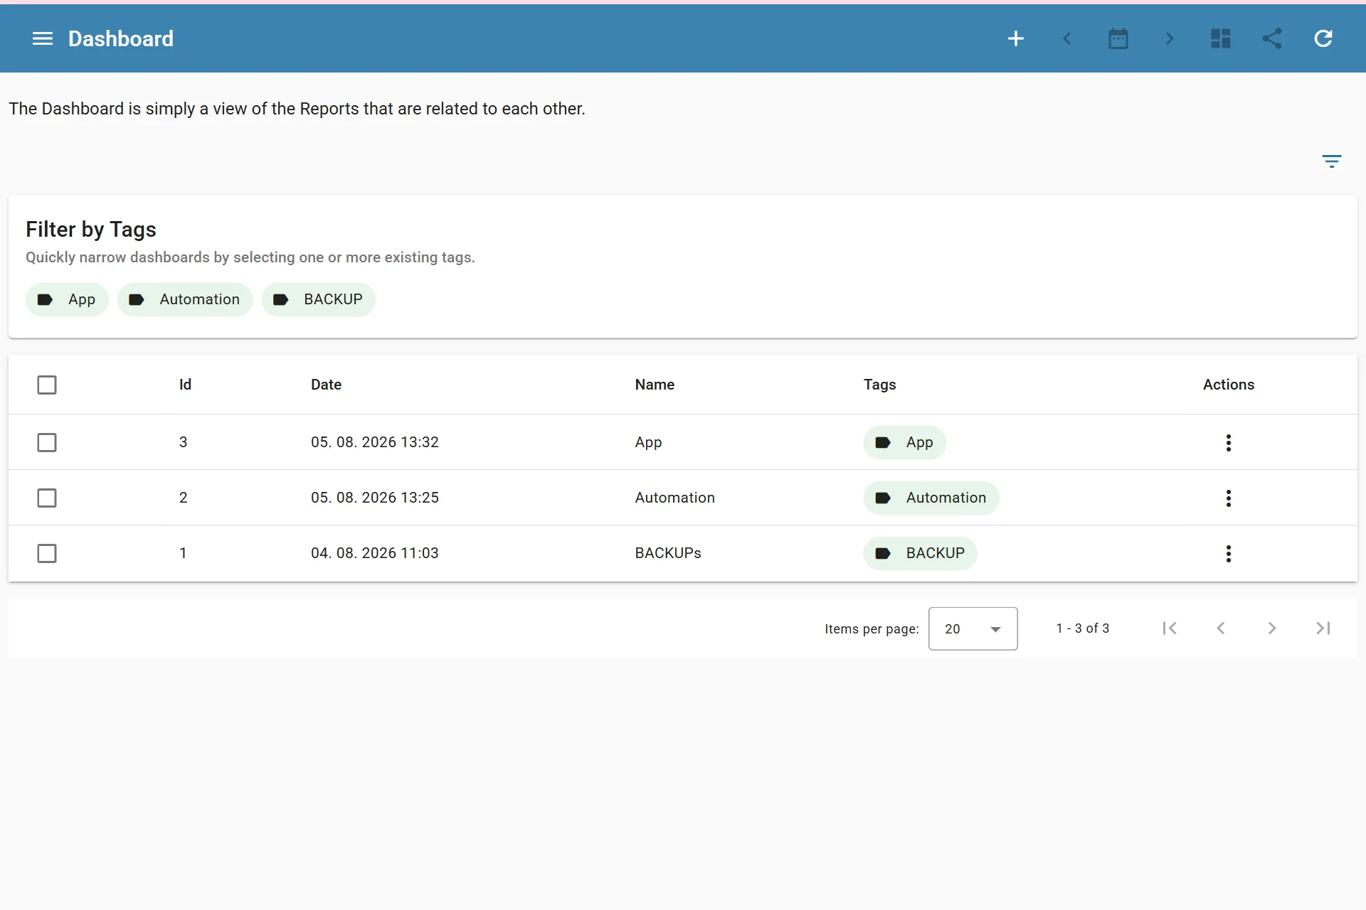1366x910 pixels.
Task: Select all rows with header checkbox
Action: tap(47, 385)
